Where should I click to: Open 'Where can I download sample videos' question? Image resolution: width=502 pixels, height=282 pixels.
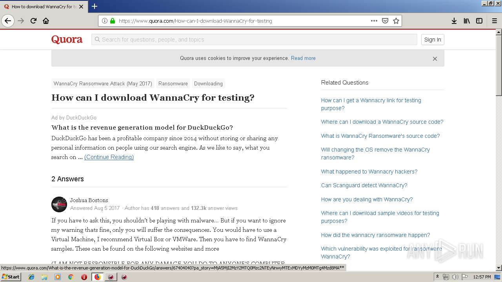point(380,217)
